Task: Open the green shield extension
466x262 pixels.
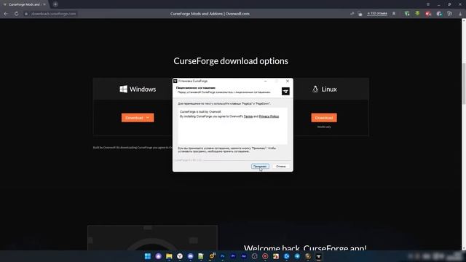Action: 407,14
